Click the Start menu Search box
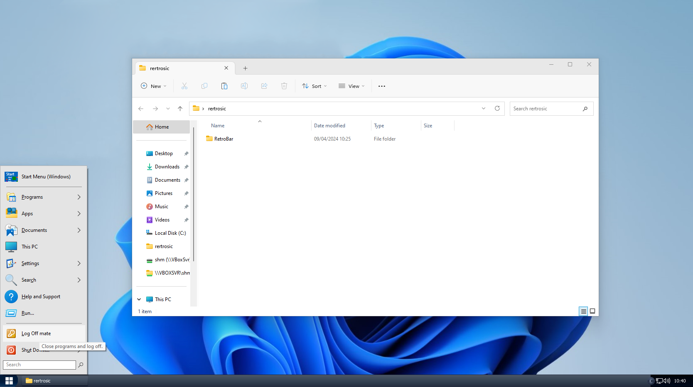The image size is (693, 387). pos(39,365)
